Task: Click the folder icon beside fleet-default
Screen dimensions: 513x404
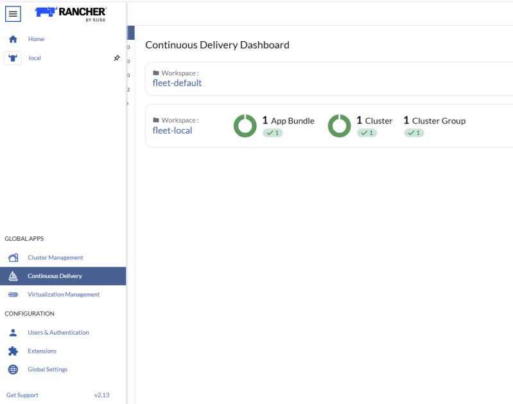Action: (x=156, y=73)
